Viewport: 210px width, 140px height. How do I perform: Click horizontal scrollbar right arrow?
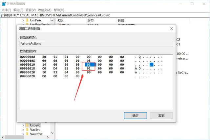pyautogui.click(x=48, y=137)
